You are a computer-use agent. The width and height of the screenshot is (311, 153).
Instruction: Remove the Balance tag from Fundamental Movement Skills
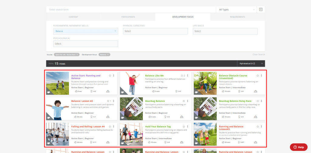coord(115,31)
